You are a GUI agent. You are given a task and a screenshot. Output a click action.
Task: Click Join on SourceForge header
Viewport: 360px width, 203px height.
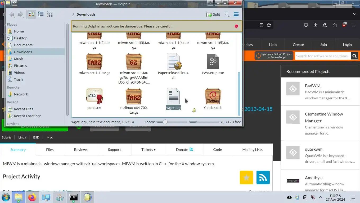point(323,45)
